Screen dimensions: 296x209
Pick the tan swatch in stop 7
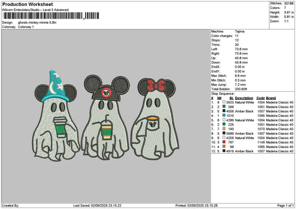point(223,129)
